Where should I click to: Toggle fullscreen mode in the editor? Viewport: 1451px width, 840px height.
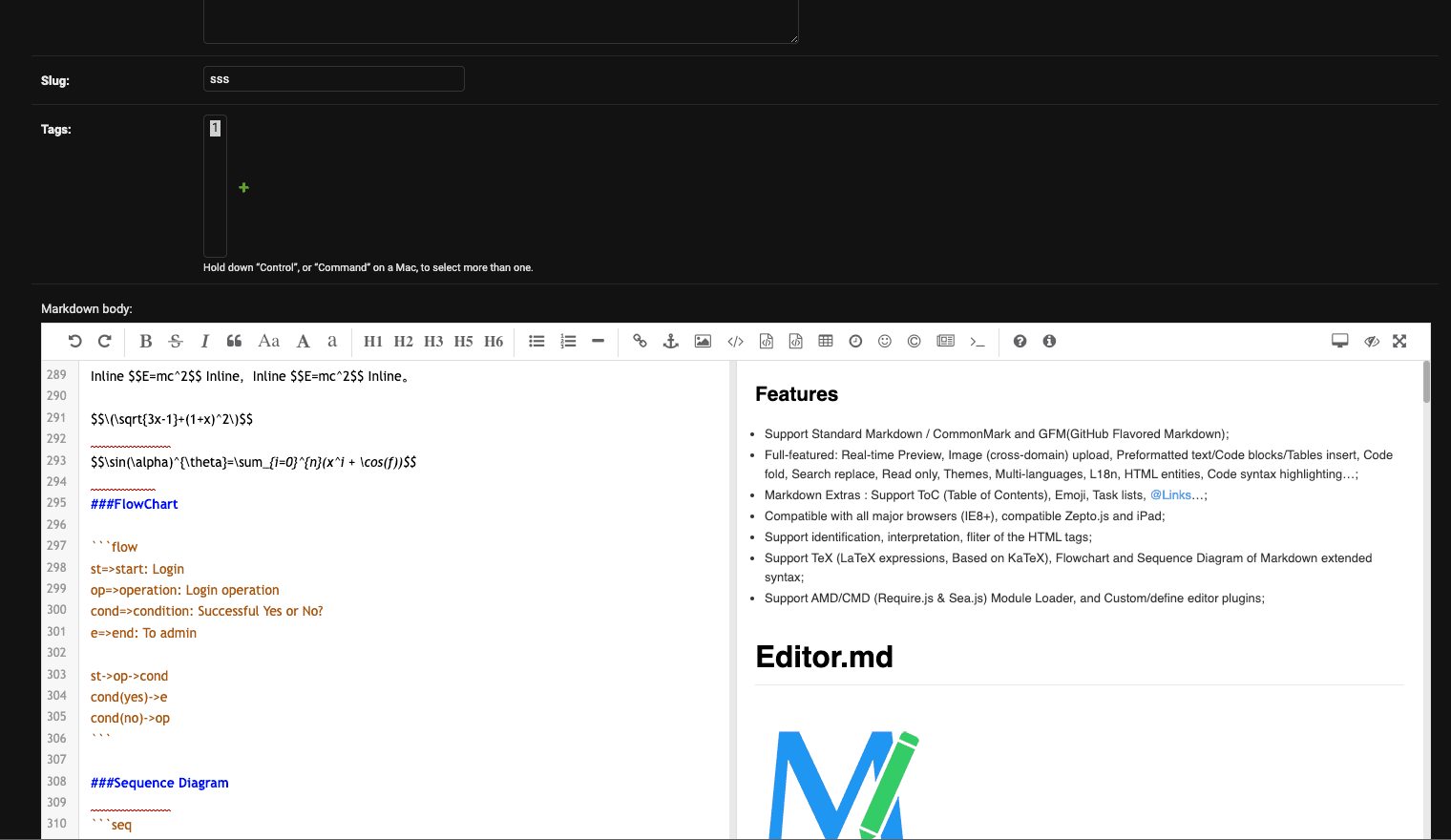click(x=1399, y=342)
